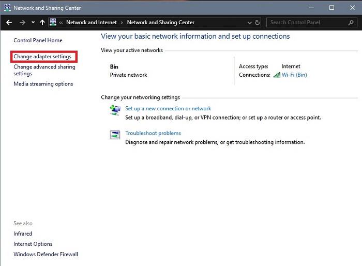Open the recent locations dropdown arrow
This screenshot has height=266, width=362.
point(33,23)
